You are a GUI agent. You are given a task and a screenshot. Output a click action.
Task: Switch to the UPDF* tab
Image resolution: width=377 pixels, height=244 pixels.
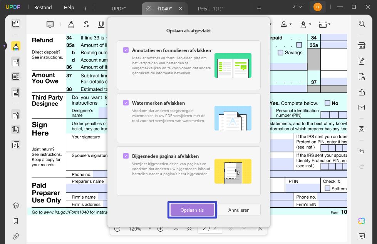pos(119,8)
